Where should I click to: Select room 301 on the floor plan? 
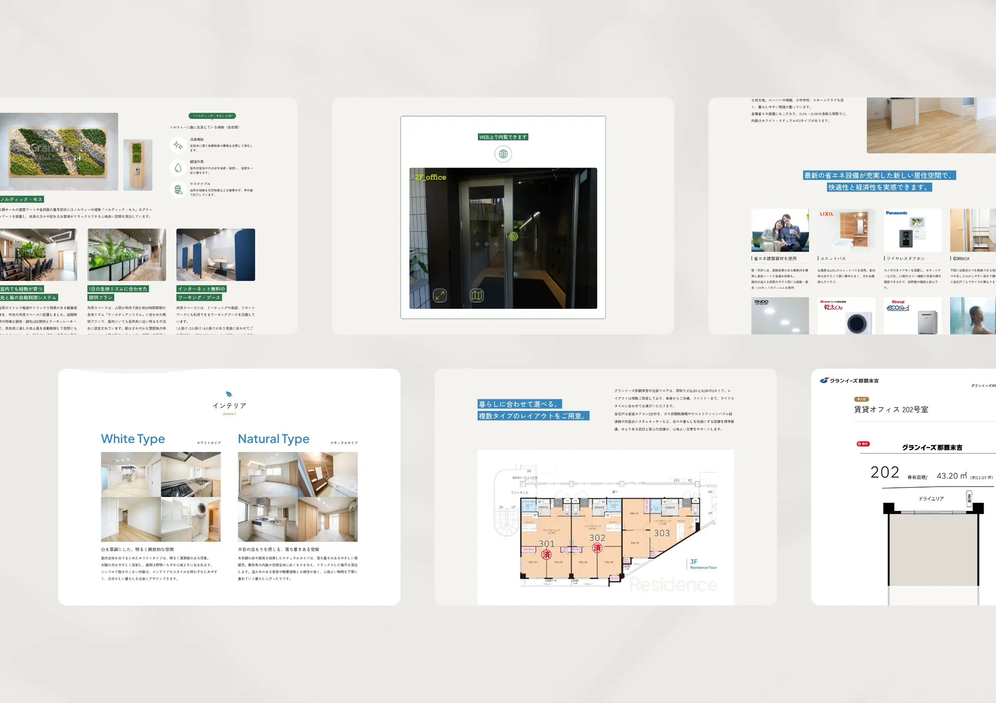(546, 543)
